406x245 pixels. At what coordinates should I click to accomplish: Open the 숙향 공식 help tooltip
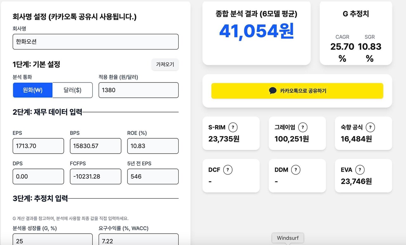(370, 127)
